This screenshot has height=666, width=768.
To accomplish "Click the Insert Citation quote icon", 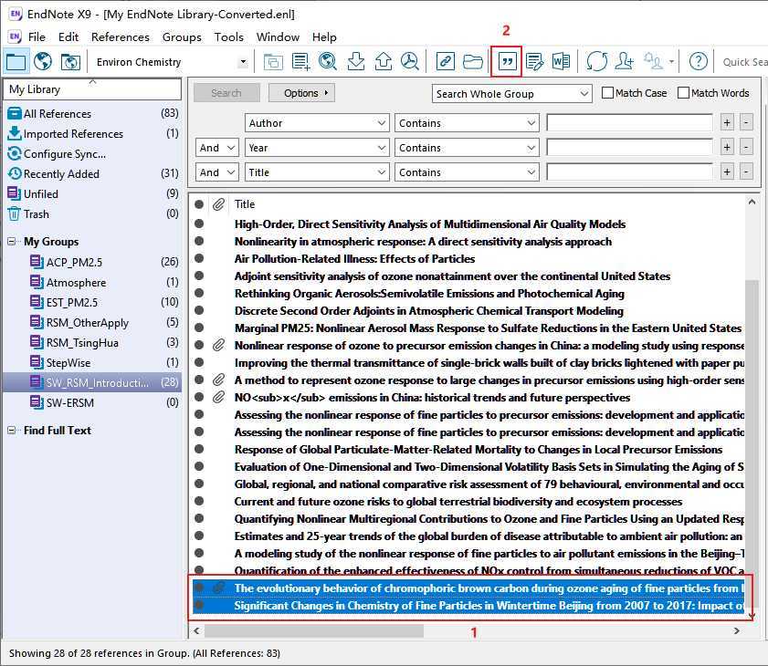I will coord(507,62).
